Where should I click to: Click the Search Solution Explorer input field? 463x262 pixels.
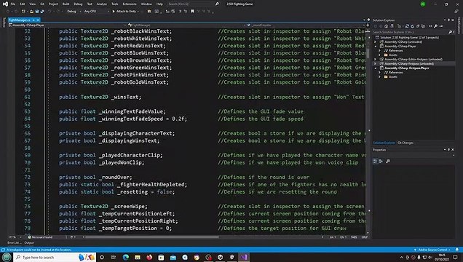coord(410,32)
